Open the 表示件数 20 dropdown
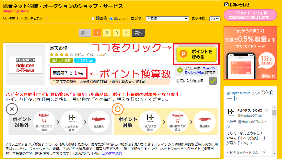282x159 pixels. click(x=215, y=19)
